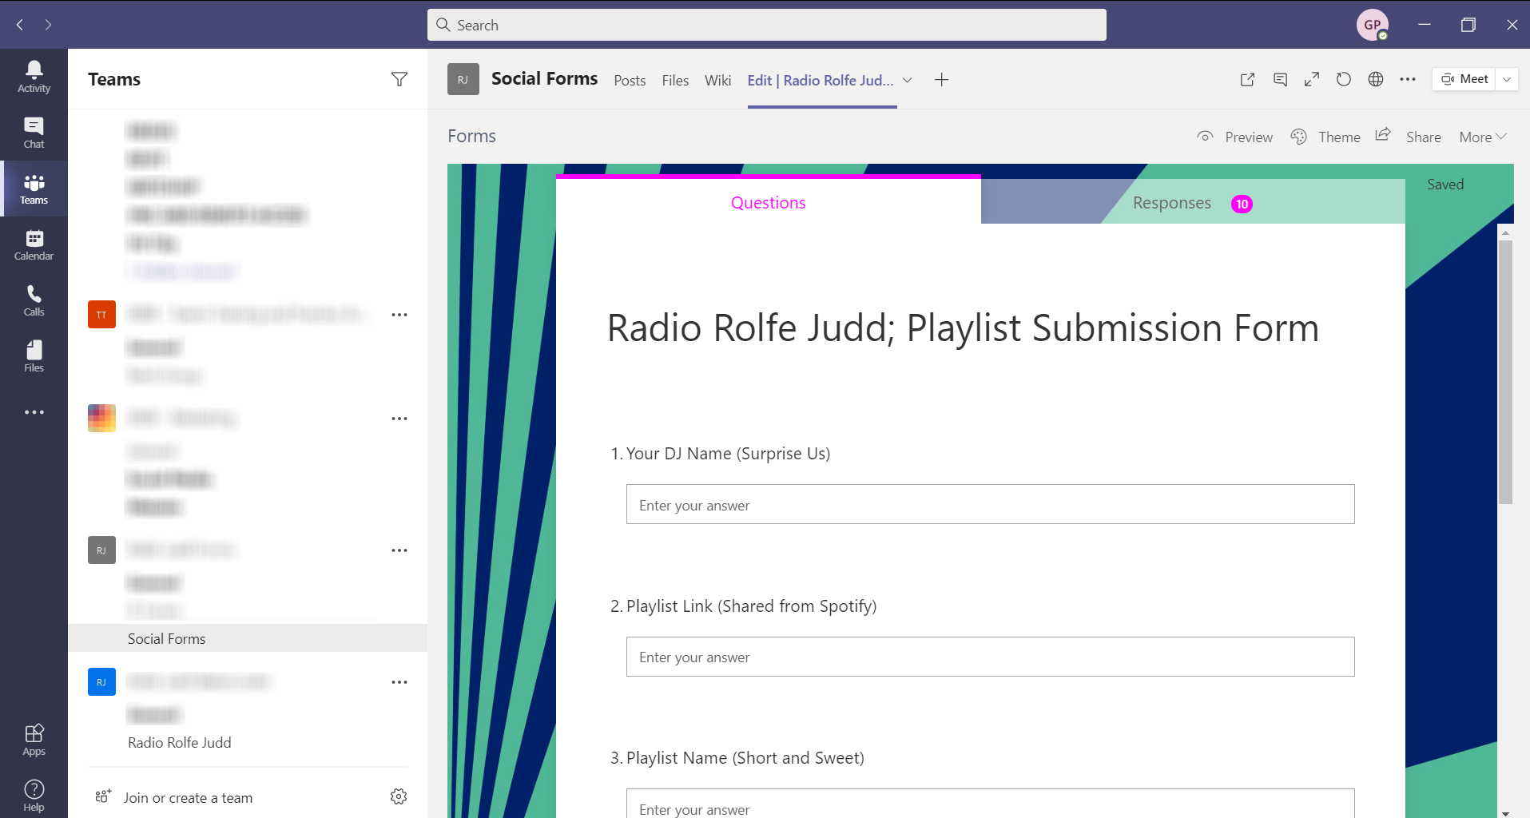Click the Search box
1530x818 pixels.
(767, 25)
